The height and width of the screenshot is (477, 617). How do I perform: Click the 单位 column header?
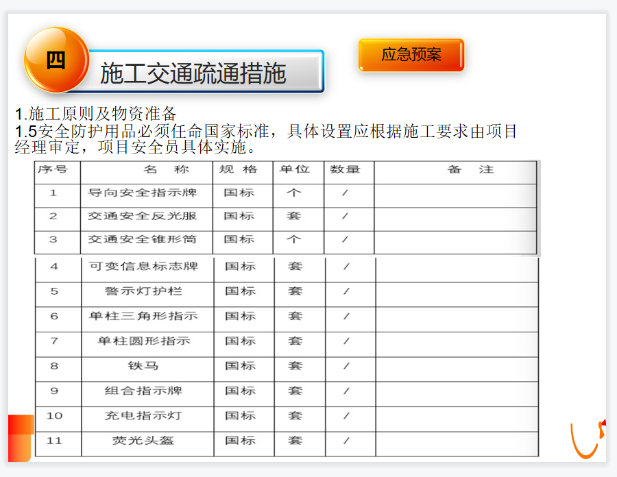click(x=295, y=169)
